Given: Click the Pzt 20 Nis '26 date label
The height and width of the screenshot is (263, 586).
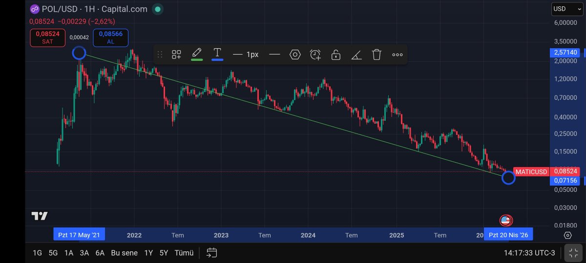Looking at the screenshot, I should tap(508, 235).
